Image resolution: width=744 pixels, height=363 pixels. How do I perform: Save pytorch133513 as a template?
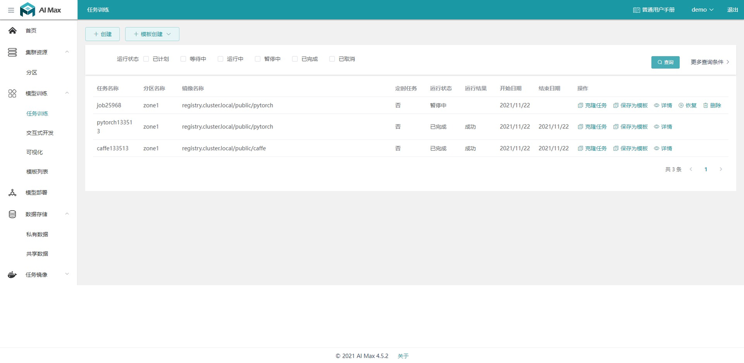pyautogui.click(x=631, y=127)
